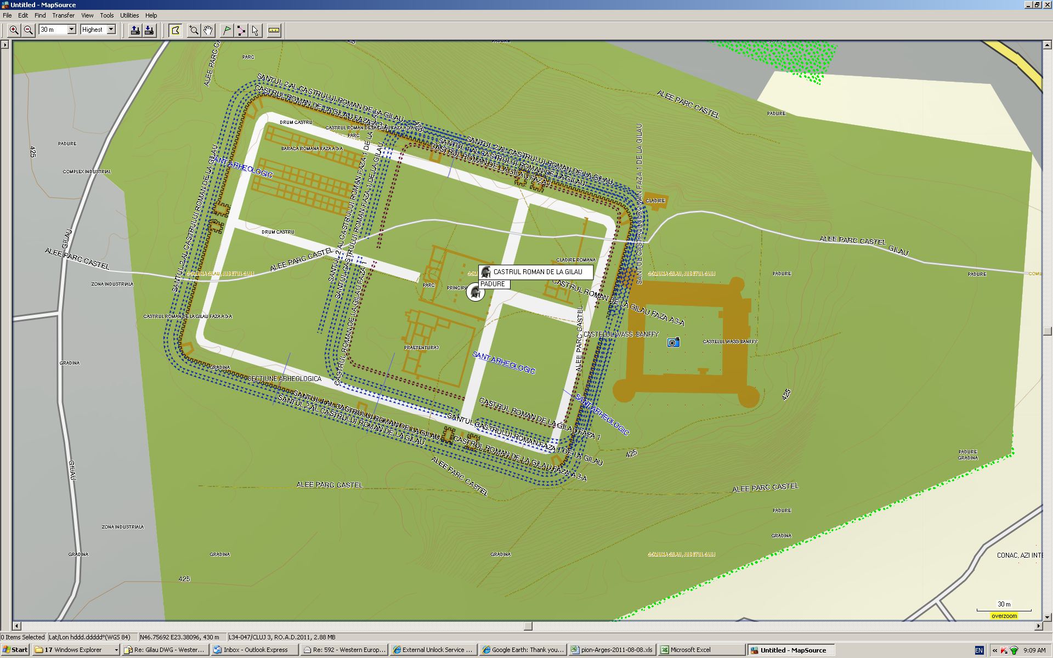Click the ZONA INDUSTRIALA label near road

click(x=112, y=284)
